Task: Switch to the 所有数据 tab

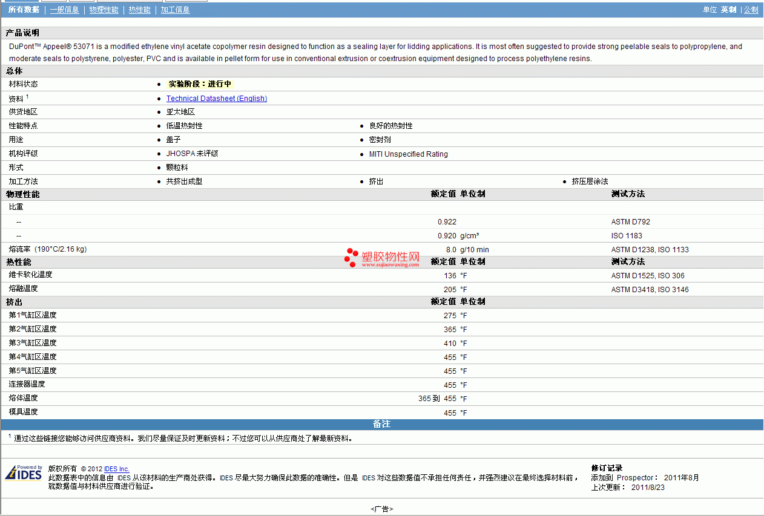Action: click(x=24, y=10)
